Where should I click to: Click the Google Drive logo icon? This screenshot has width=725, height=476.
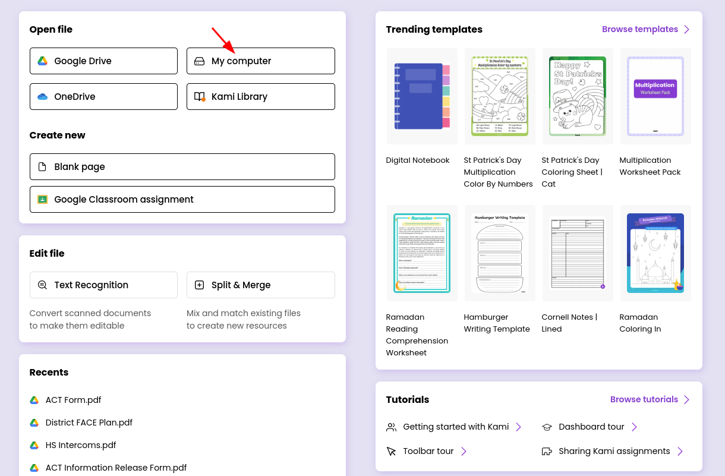pyautogui.click(x=42, y=61)
